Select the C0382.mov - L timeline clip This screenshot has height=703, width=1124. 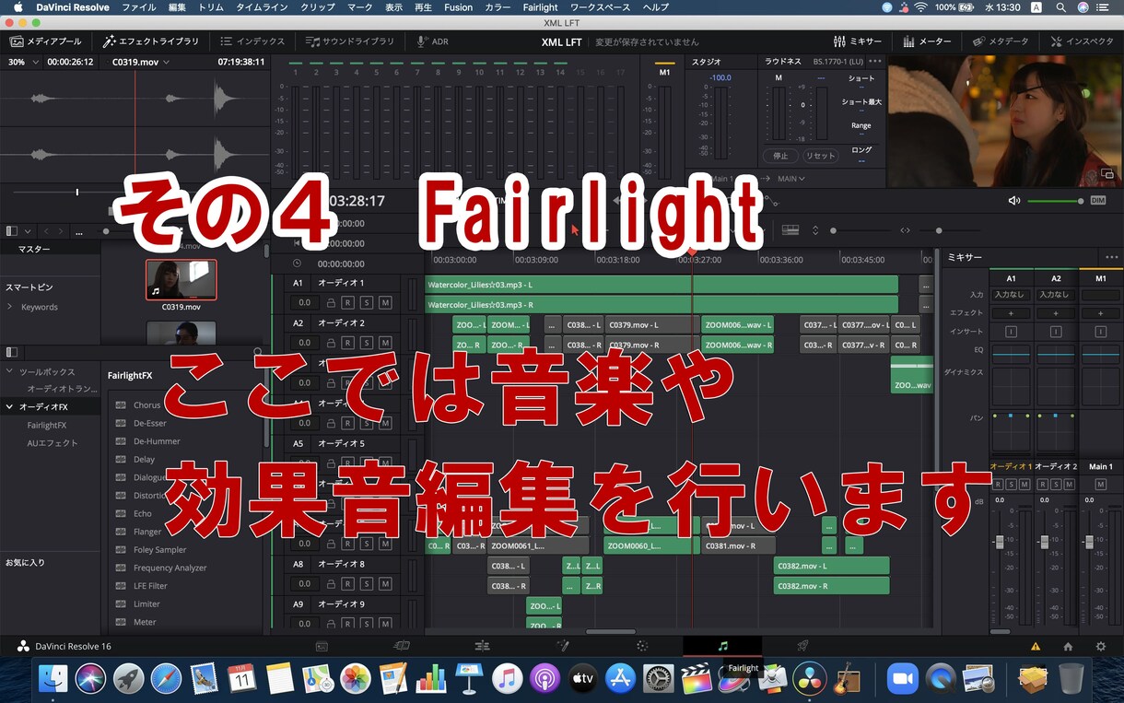831,566
